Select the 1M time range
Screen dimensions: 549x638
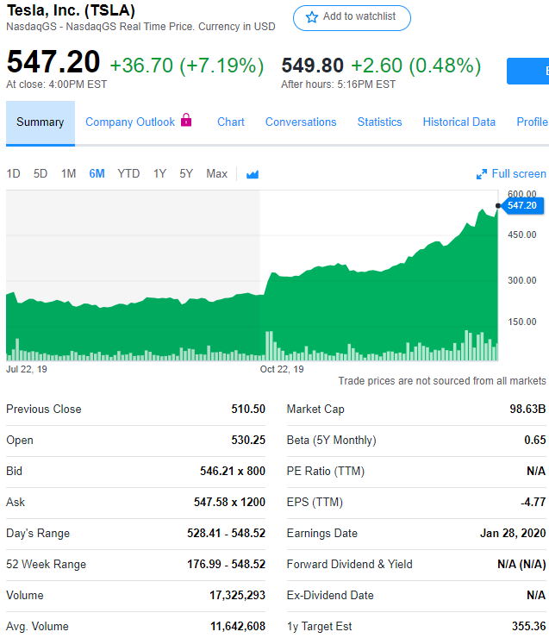click(68, 174)
